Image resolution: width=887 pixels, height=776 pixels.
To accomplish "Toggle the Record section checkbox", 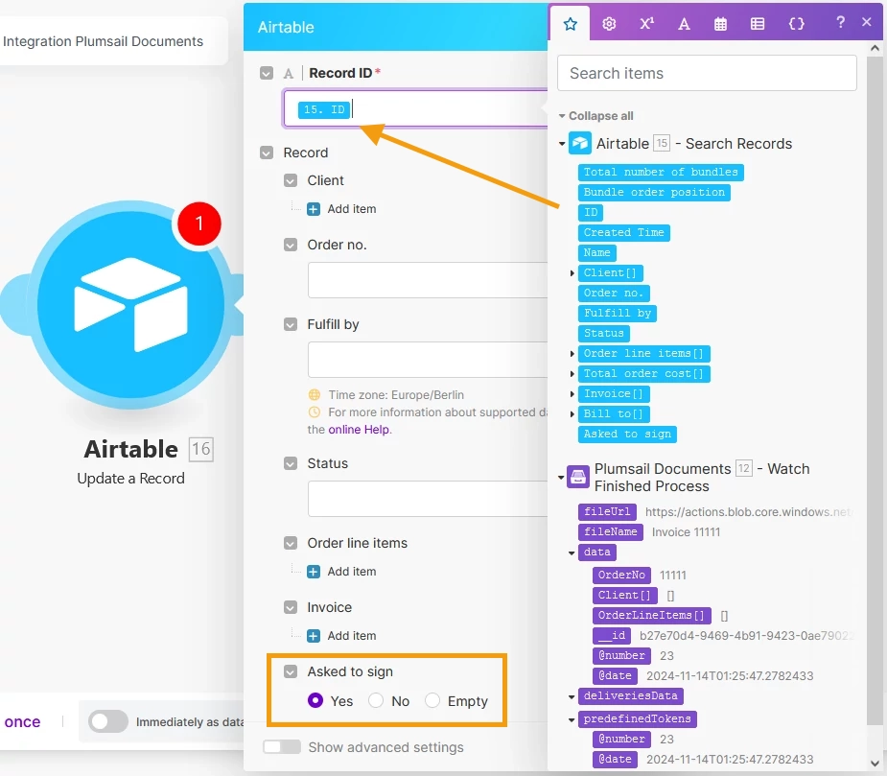I will click(x=267, y=153).
